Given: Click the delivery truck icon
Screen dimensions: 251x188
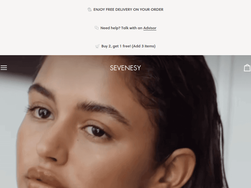Looking at the screenshot, I should (x=89, y=10).
